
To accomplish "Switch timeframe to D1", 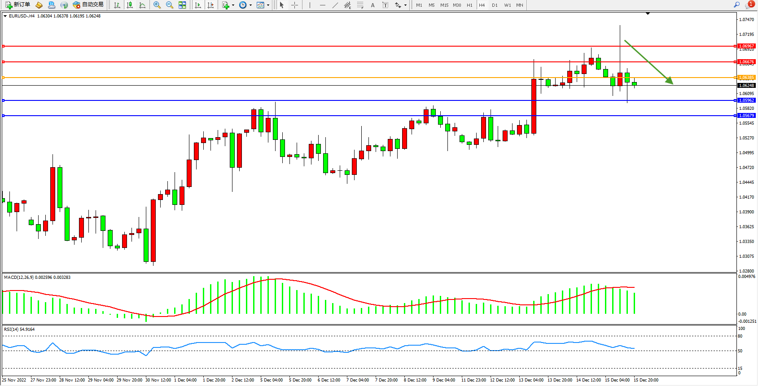I will 495,5.
